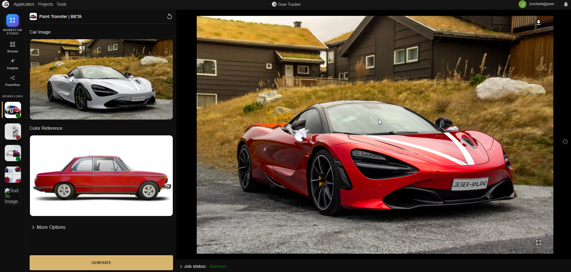This screenshot has width=571, height=272.
Task: Select the red car sketch workflow thumbnail
Action: pos(13,153)
